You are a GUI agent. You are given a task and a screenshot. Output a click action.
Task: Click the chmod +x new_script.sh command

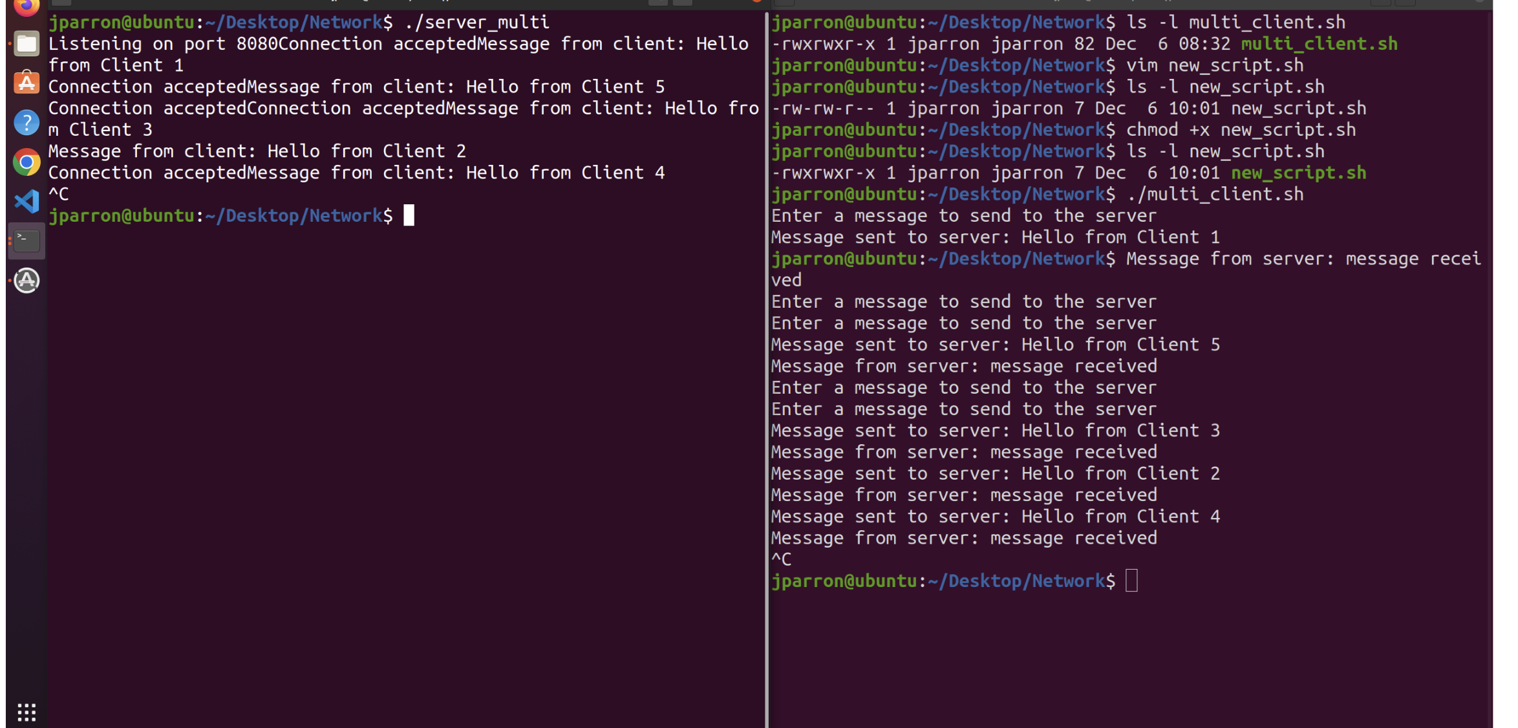(x=1240, y=129)
